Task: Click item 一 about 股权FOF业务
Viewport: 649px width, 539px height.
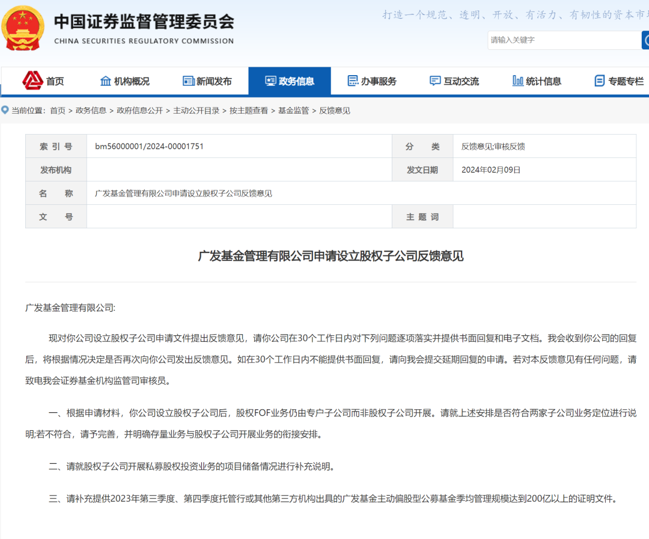Action: [331, 424]
